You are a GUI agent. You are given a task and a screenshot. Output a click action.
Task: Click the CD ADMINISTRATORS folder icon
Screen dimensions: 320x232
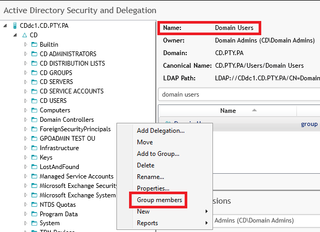(34, 54)
